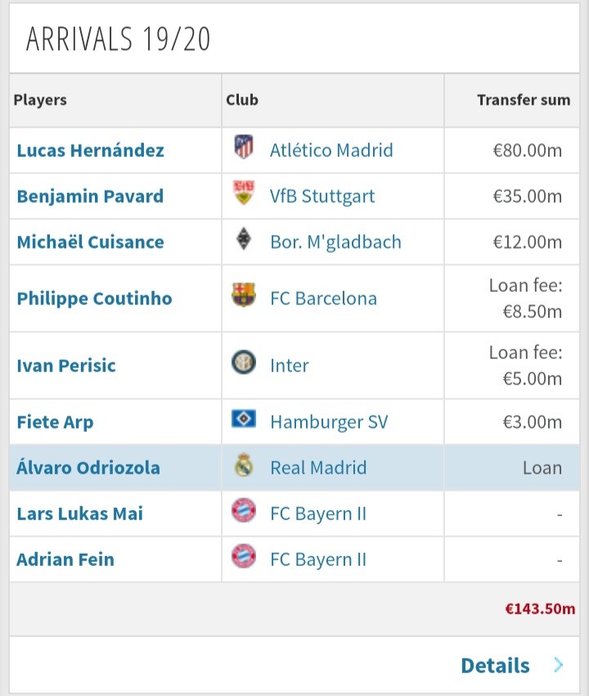Click the Atlético Madrid club crest

tap(244, 148)
